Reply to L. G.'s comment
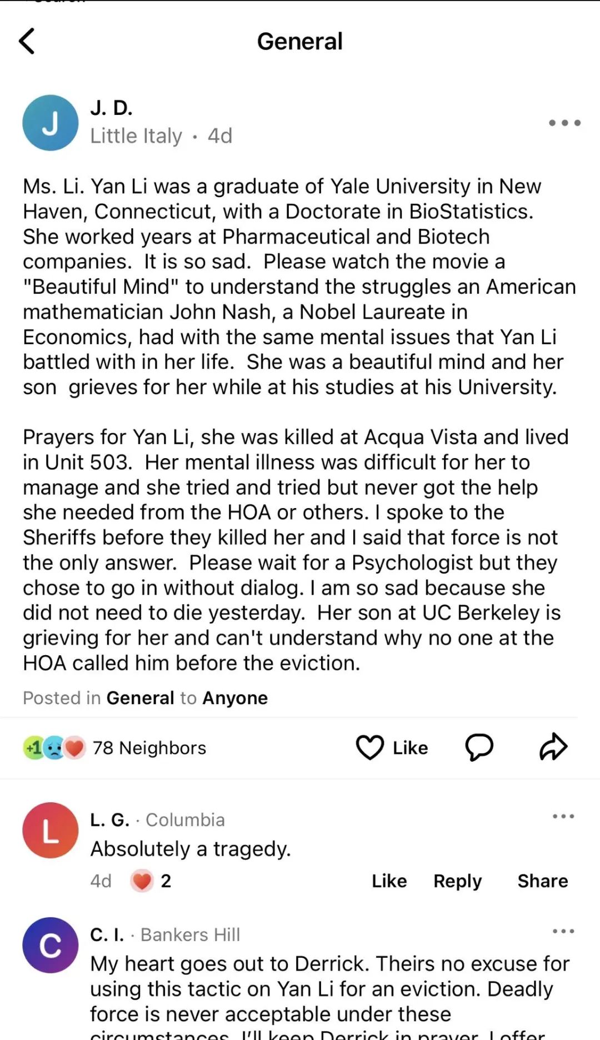The height and width of the screenshot is (1040, 600). [x=457, y=881]
